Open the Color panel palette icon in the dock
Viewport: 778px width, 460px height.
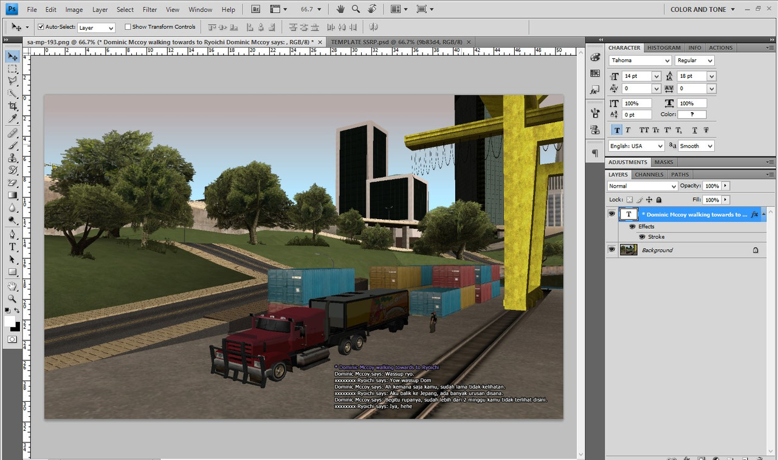click(x=595, y=57)
